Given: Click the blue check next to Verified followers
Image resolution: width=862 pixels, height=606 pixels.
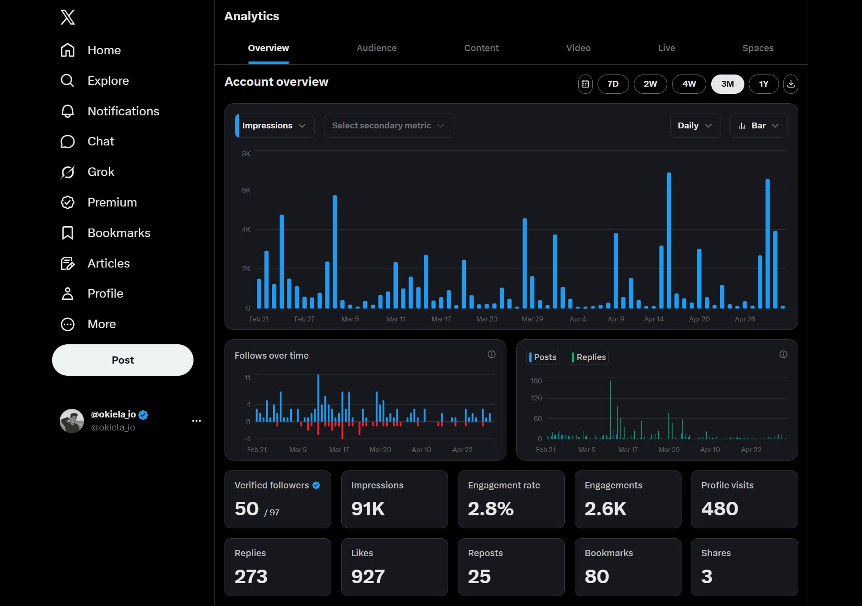Looking at the screenshot, I should click(x=316, y=485).
